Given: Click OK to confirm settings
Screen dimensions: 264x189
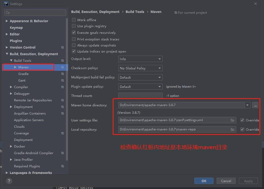Looking at the screenshot, I should click(x=204, y=181).
